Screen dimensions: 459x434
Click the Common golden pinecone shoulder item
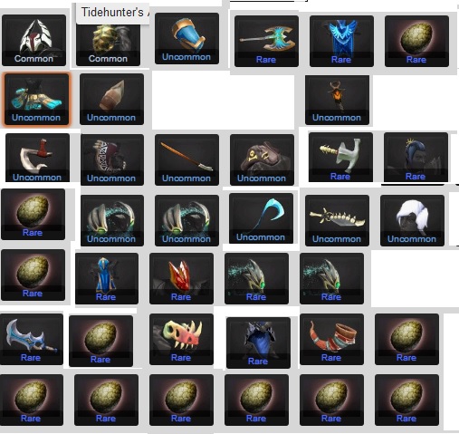[108, 43]
